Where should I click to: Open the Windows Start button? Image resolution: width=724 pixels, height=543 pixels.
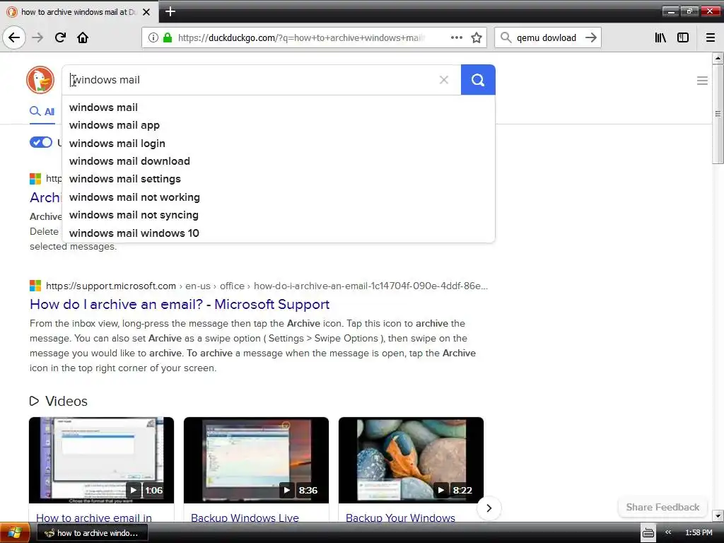pyautogui.click(x=14, y=533)
